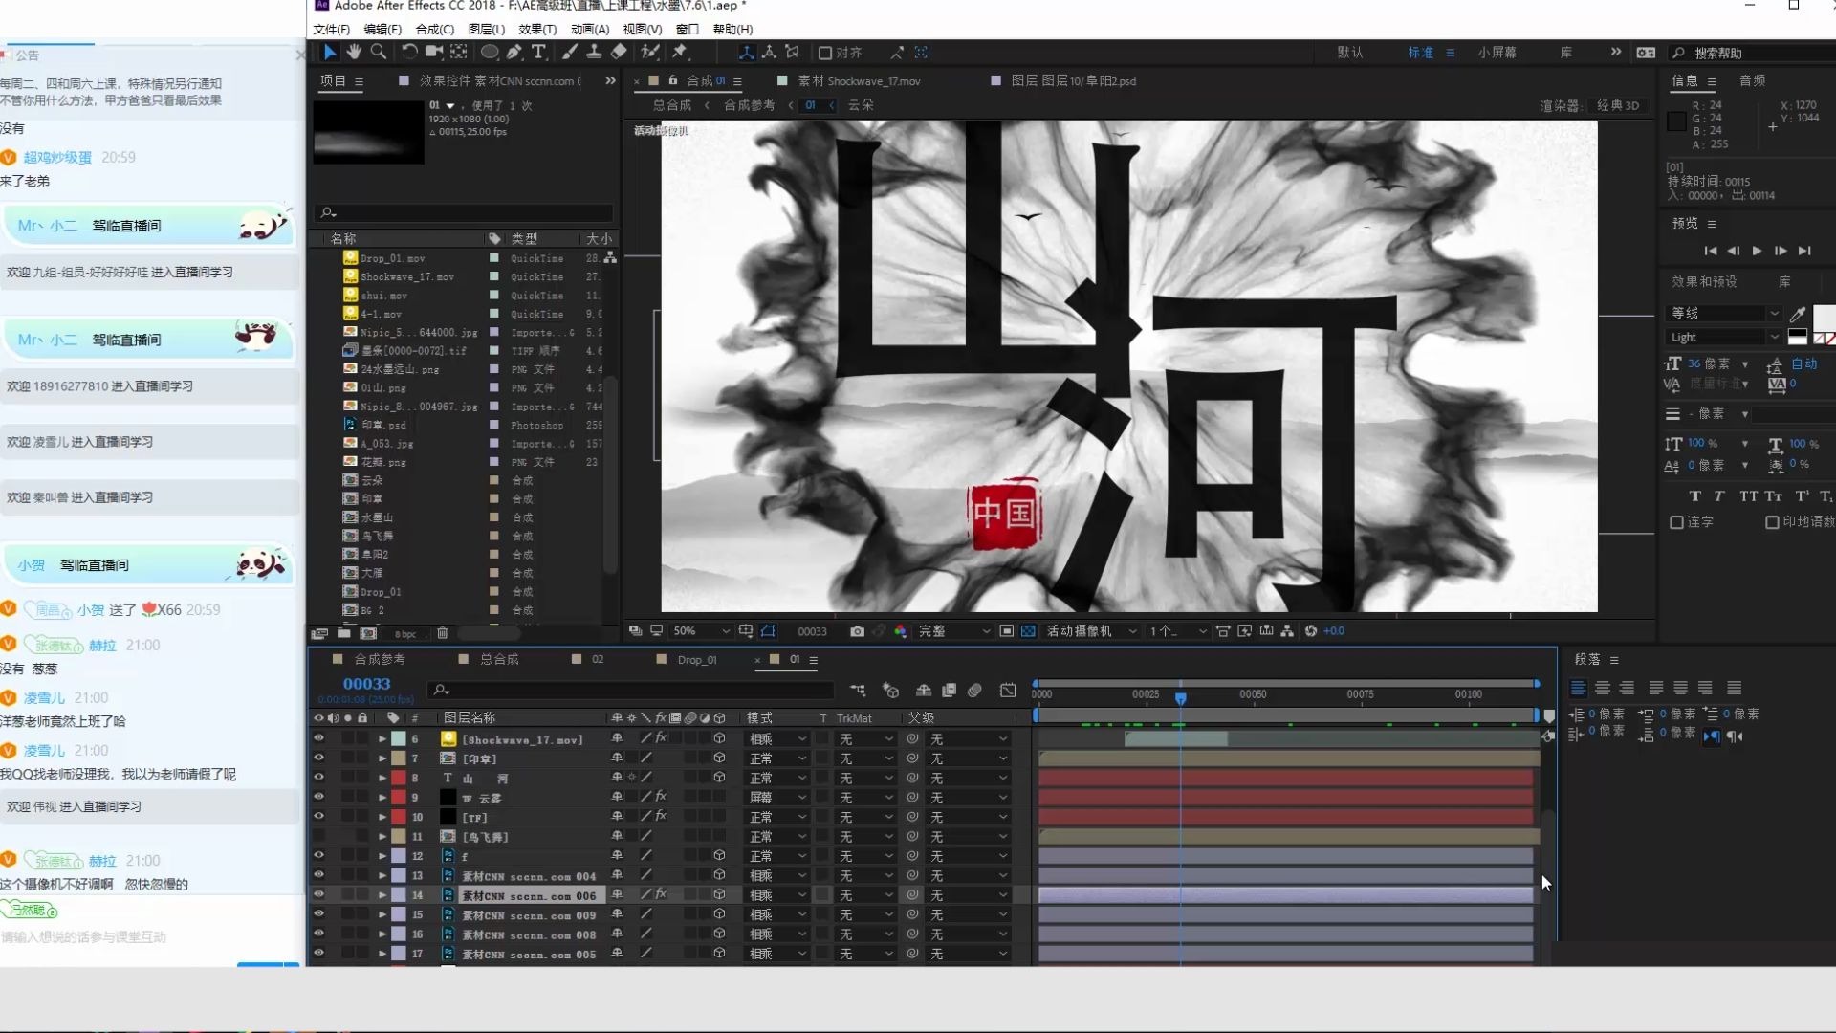Image resolution: width=1836 pixels, height=1033 pixels.
Task: Select the Brush tool
Action: 570,52
